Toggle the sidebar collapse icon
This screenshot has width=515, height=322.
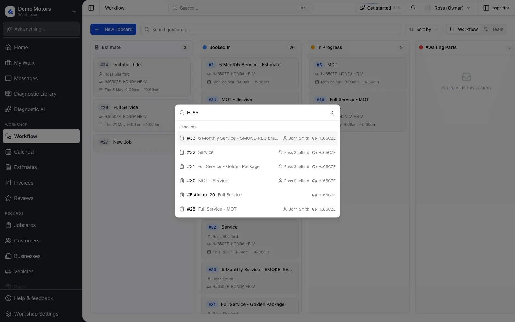coord(91,8)
